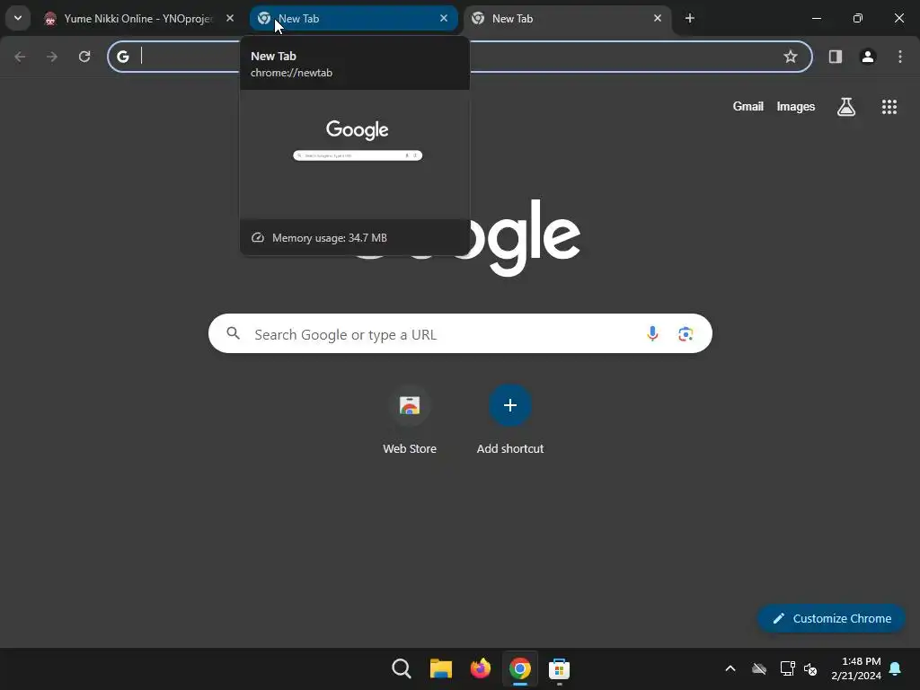Focus the address bar input
920x690 pixels.
(x=459, y=57)
